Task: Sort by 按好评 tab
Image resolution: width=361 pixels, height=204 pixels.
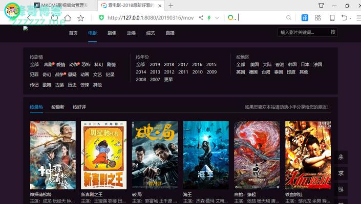Action: [79, 107]
